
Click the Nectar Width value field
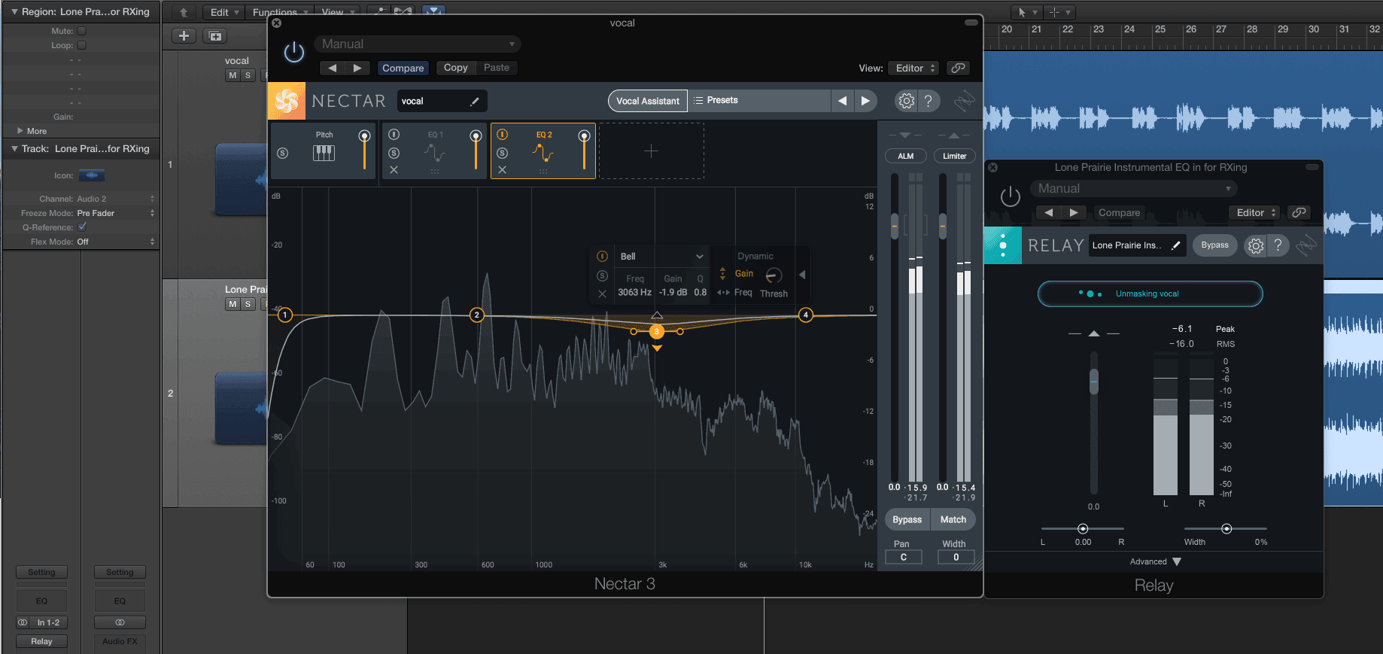[x=956, y=558]
